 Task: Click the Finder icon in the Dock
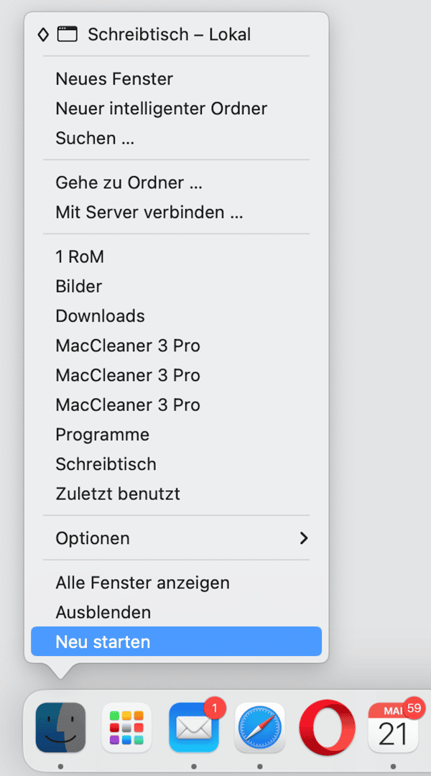point(60,727)
